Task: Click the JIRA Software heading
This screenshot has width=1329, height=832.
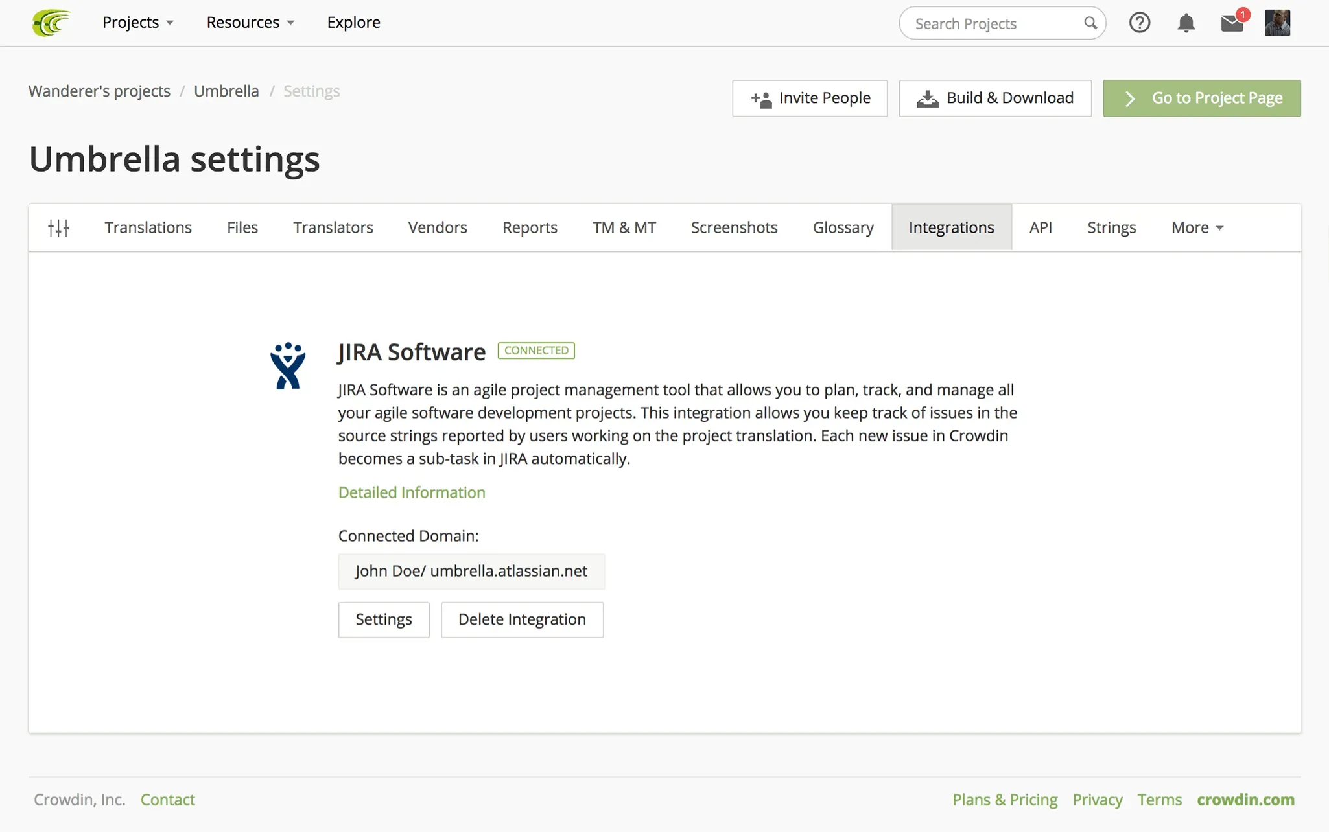Action: point(412,352)
